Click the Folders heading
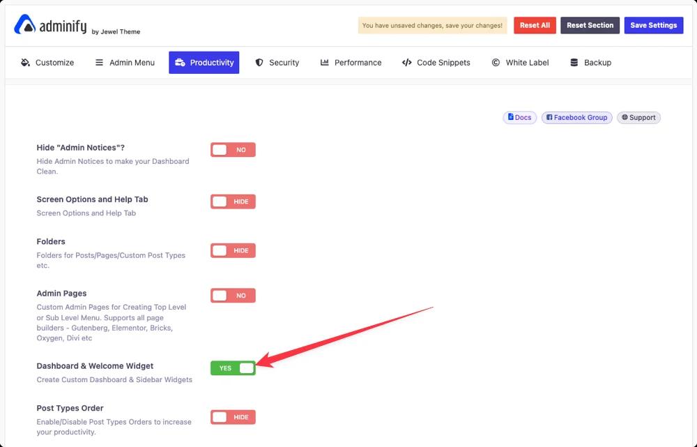The image size is (697, 447). pyautogui.click(x=51, y=241)
